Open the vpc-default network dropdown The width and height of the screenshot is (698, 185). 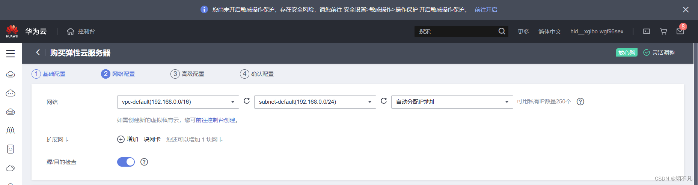tap(178, 102)
